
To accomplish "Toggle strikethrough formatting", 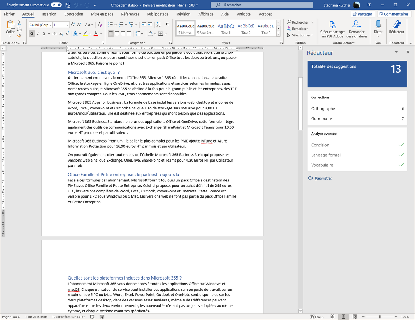I will click(55, 34).
